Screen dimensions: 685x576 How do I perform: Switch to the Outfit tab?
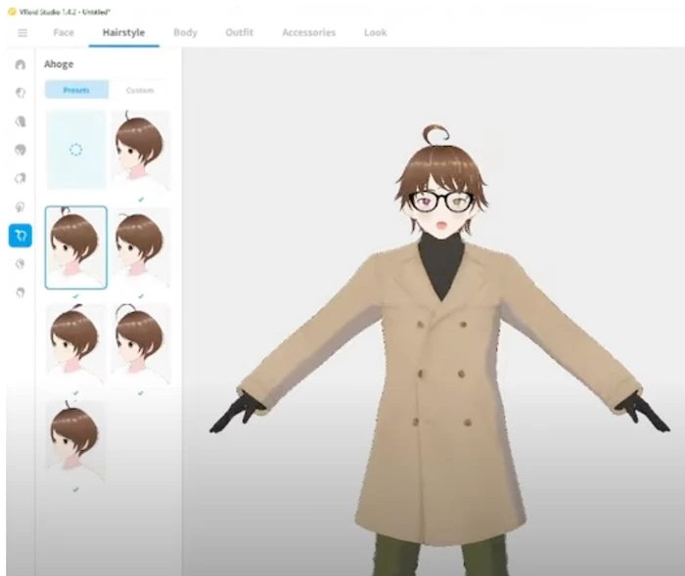tap(239, 32)
